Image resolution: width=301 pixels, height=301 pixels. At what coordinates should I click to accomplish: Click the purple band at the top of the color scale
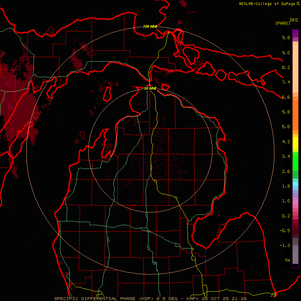click(295, 33)
